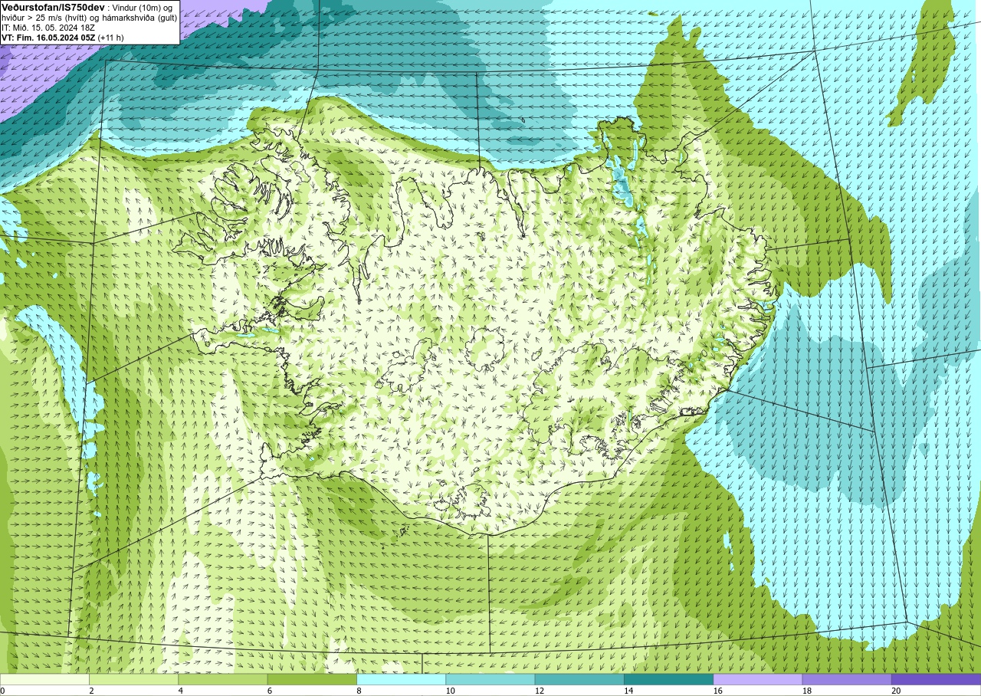This screenshot has height=696, width=981.
Task: Click the '18' label on the color scale
Action: click(807, 691)
